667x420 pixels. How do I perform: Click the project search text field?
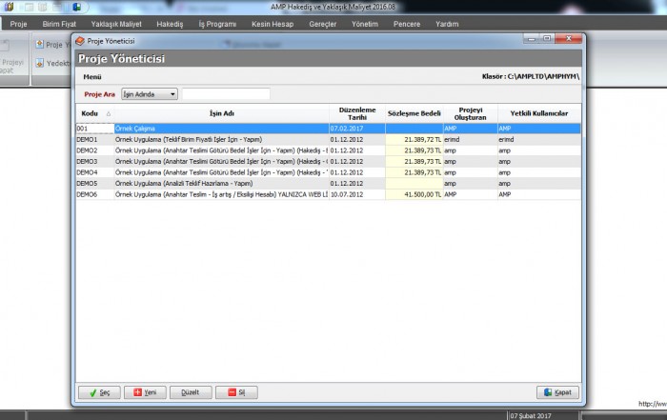(x=226, y=94)
